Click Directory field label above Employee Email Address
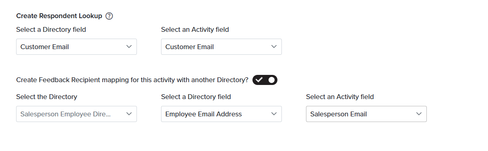This screenshot has width=488, height=151. click(196, 97)
